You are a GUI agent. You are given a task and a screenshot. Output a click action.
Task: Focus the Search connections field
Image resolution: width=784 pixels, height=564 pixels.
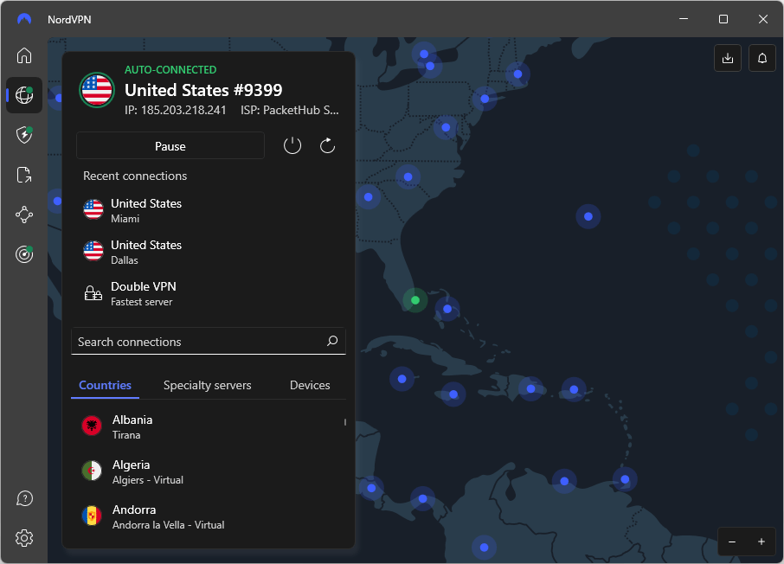click(209, 342)
